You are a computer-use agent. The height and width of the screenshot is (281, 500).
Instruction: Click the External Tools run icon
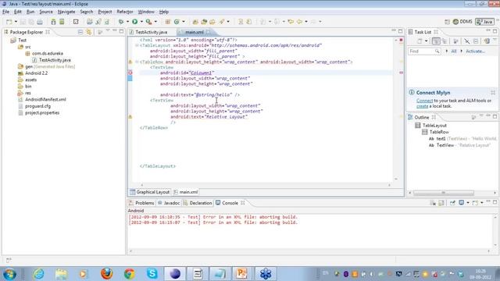(148, 22)
